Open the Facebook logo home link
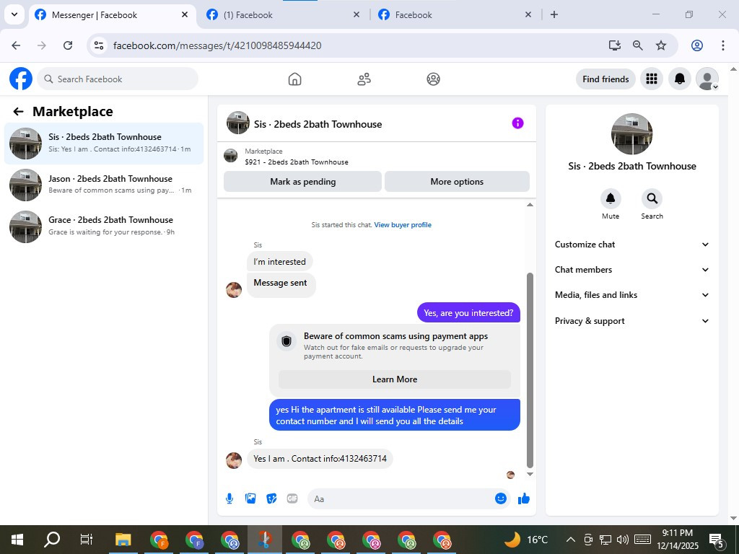Viewport: 739px width, 554px height. 21,79
